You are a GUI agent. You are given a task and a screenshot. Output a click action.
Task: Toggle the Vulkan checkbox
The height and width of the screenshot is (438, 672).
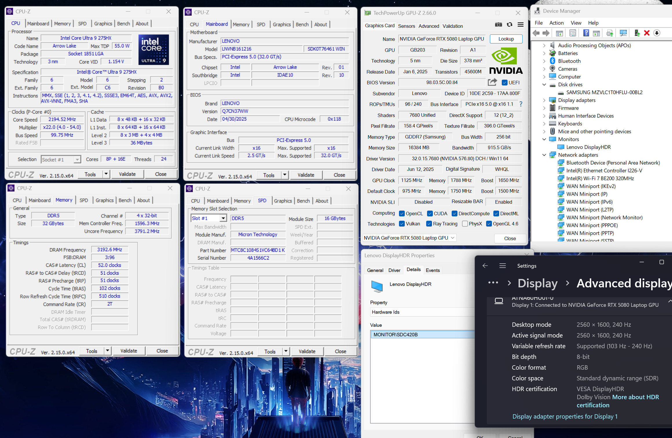pos(402,224)
